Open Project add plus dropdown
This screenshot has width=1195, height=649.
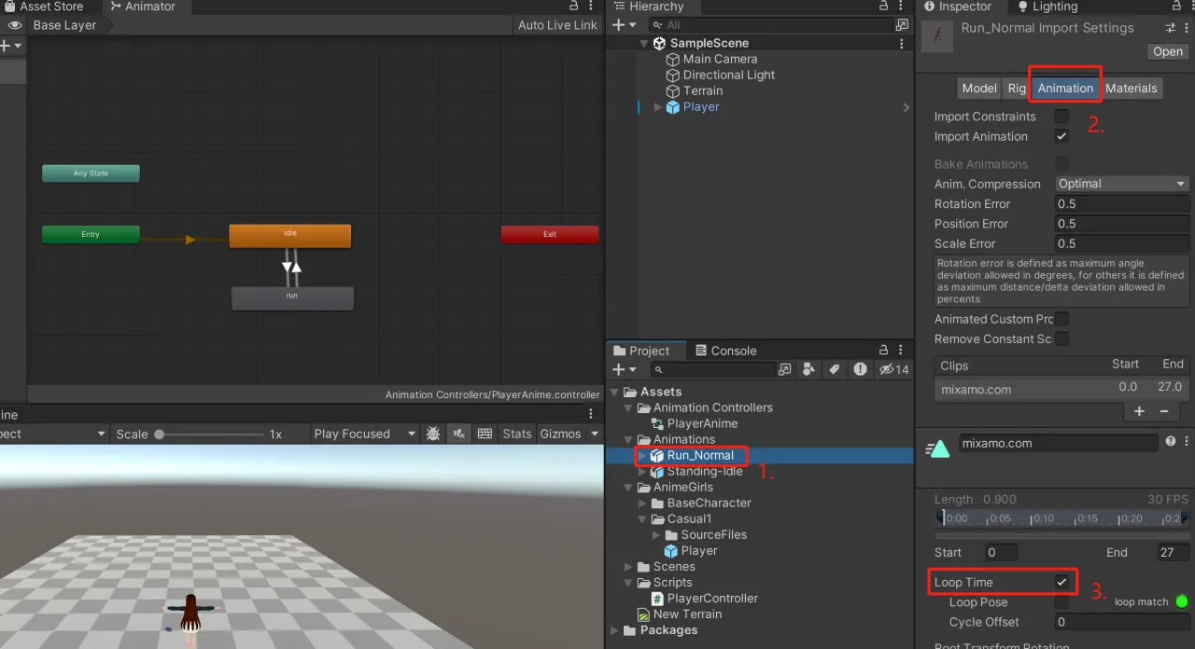pos(623,369)
